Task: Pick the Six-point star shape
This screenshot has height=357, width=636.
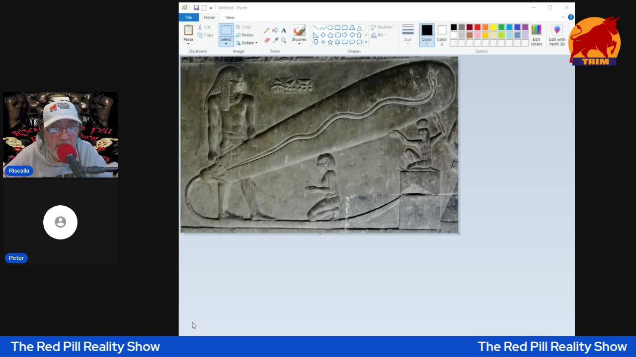Action: (337, 42)
